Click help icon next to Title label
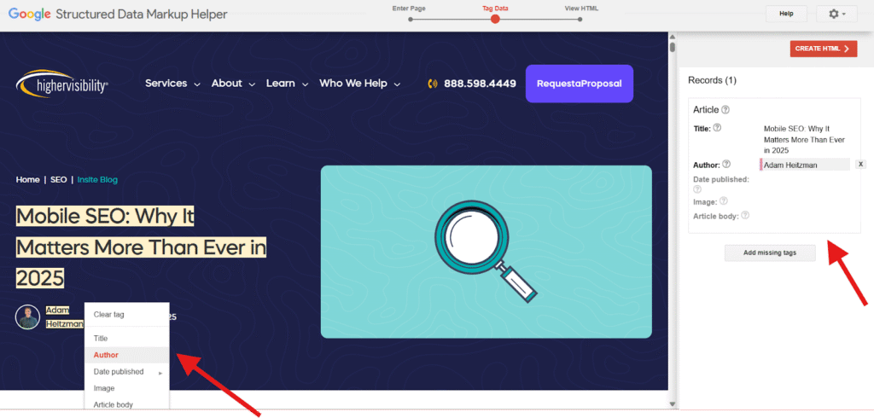Image resolution: width=874 pixels, height=418 pixels. pos(717,128)
